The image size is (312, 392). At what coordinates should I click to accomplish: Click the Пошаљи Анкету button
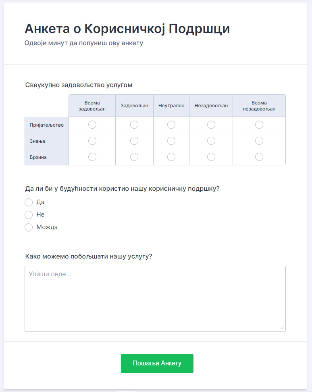coord(157,363)
